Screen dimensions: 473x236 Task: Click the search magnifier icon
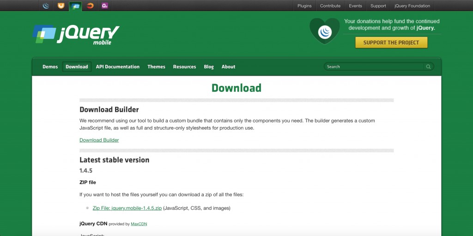428,67
